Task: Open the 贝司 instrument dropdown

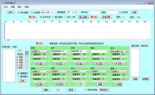Action: point(80,51)
